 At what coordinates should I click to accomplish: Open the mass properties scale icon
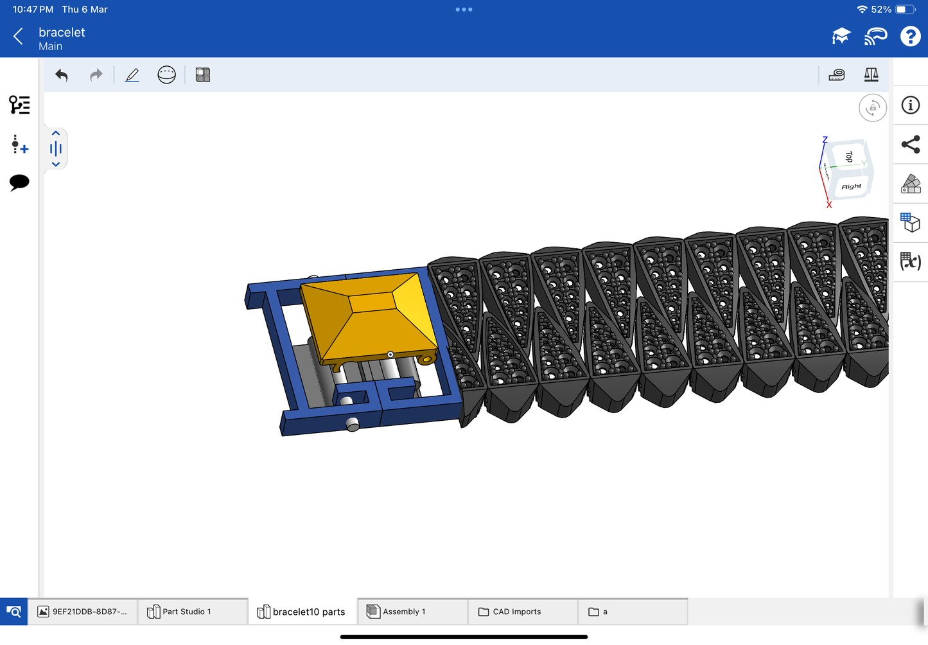click(871, 75)
